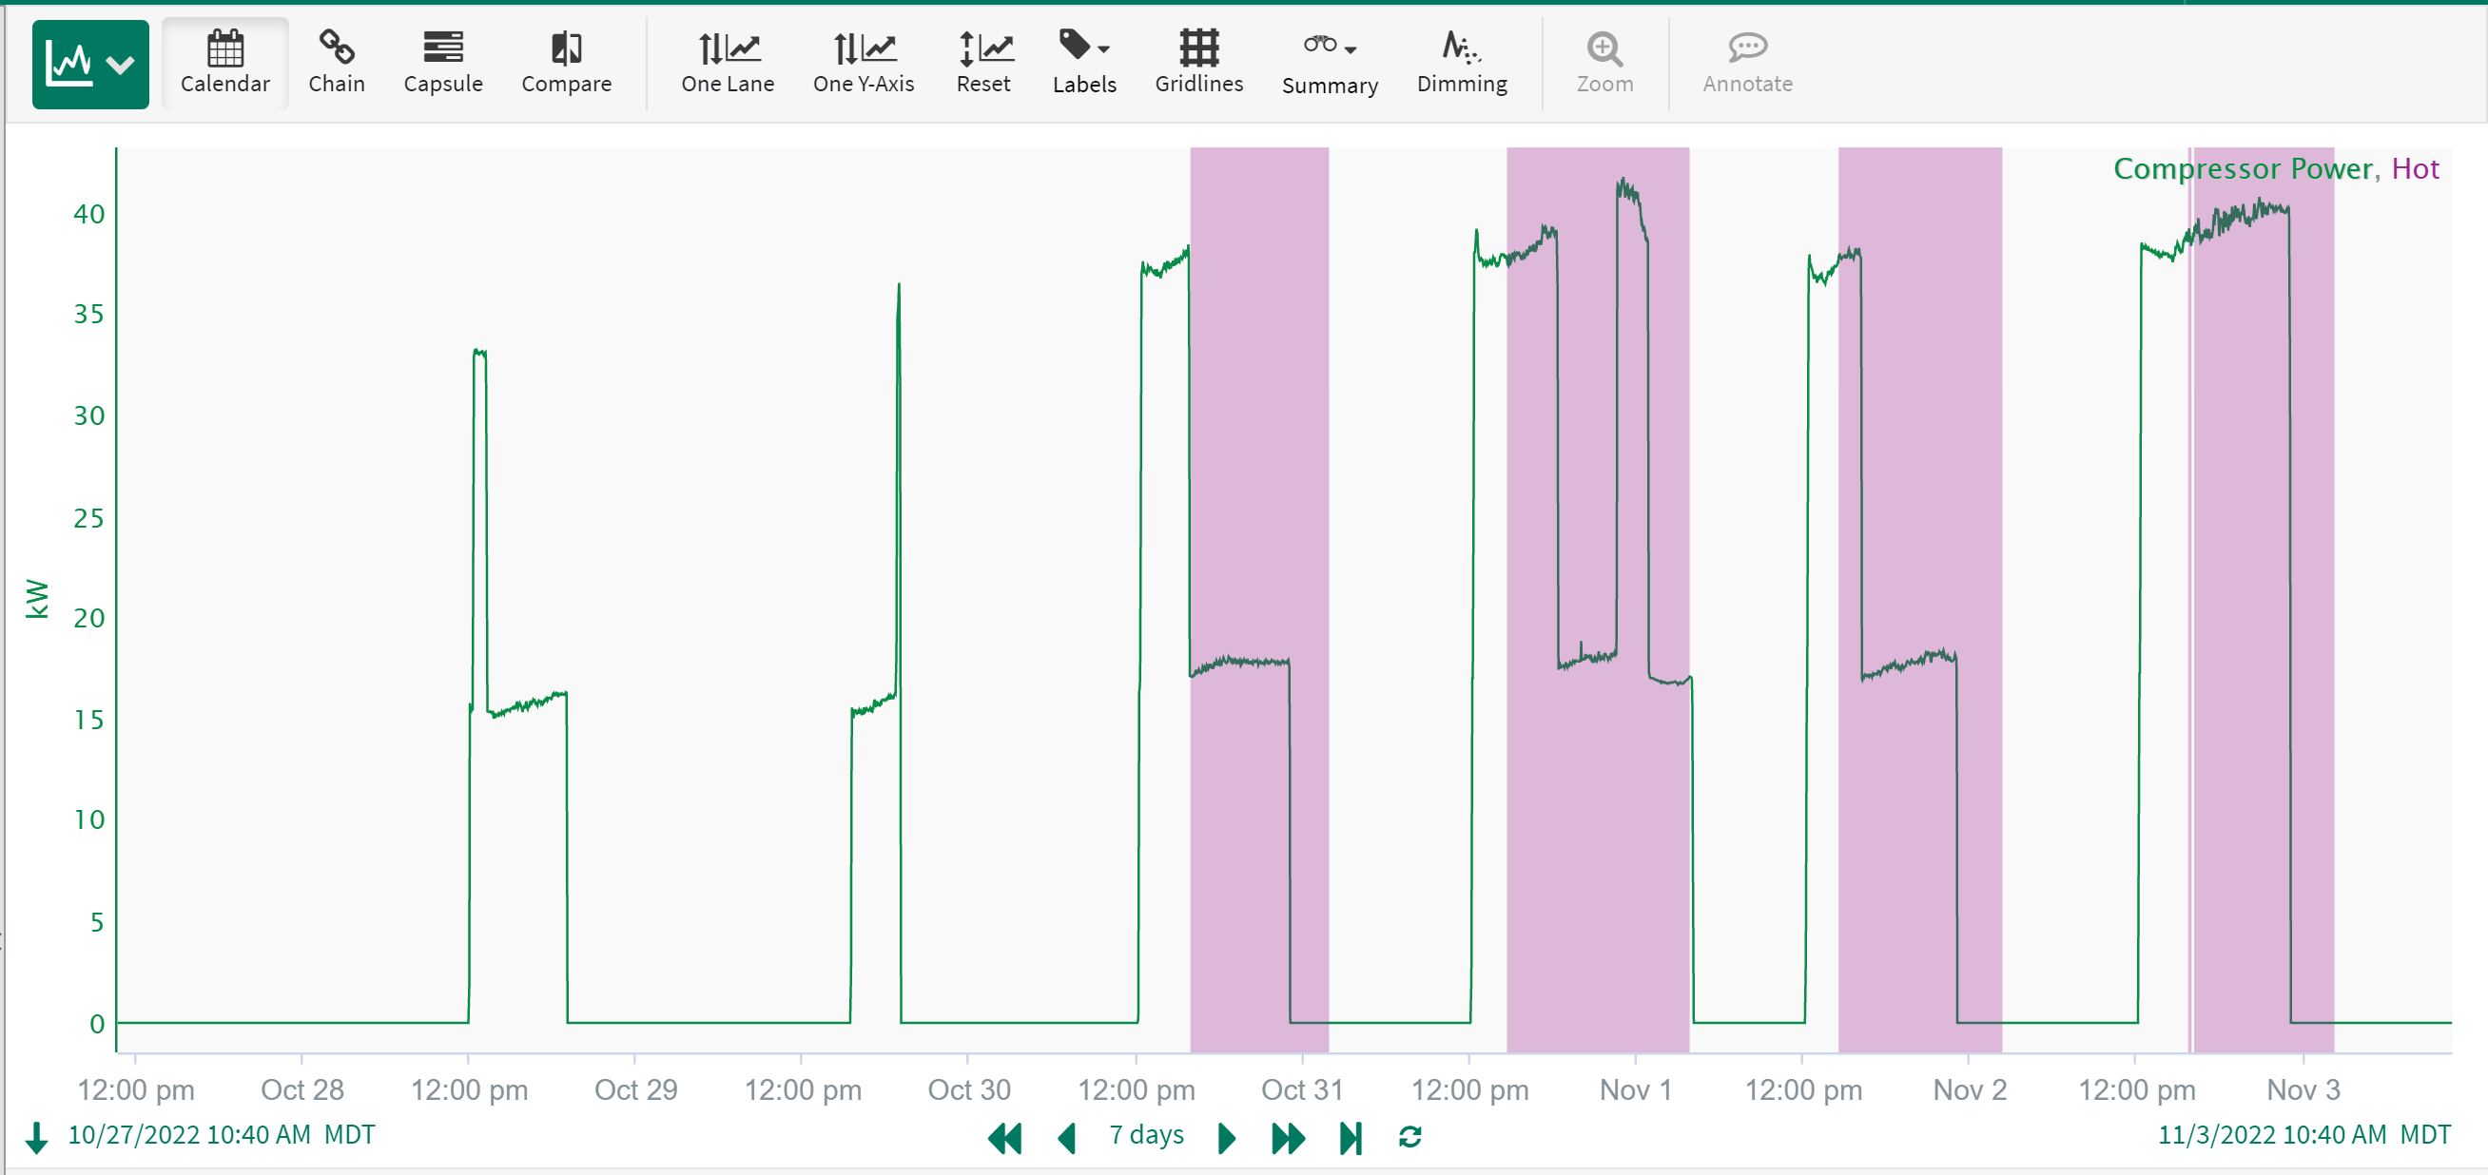2488x1175 pixels.
Task: Click the 40 value on y-axis
Action: pyautogui.click(x=88, y=213)
